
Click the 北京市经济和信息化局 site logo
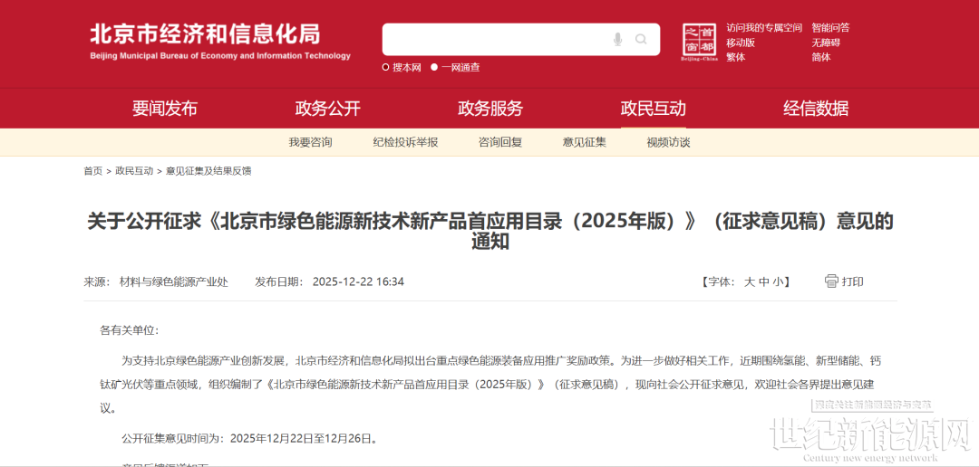coord(219,42)
